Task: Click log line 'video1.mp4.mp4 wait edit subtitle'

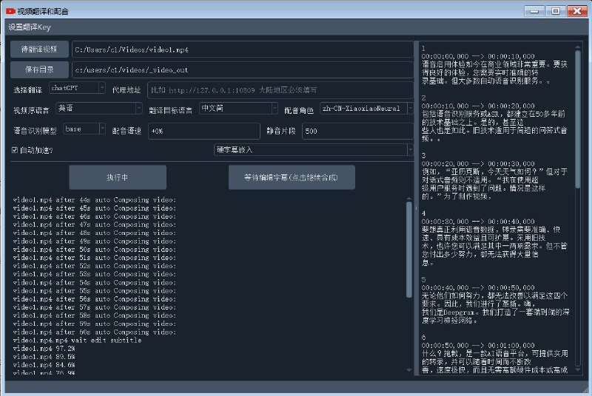Action: coord(77,341)
